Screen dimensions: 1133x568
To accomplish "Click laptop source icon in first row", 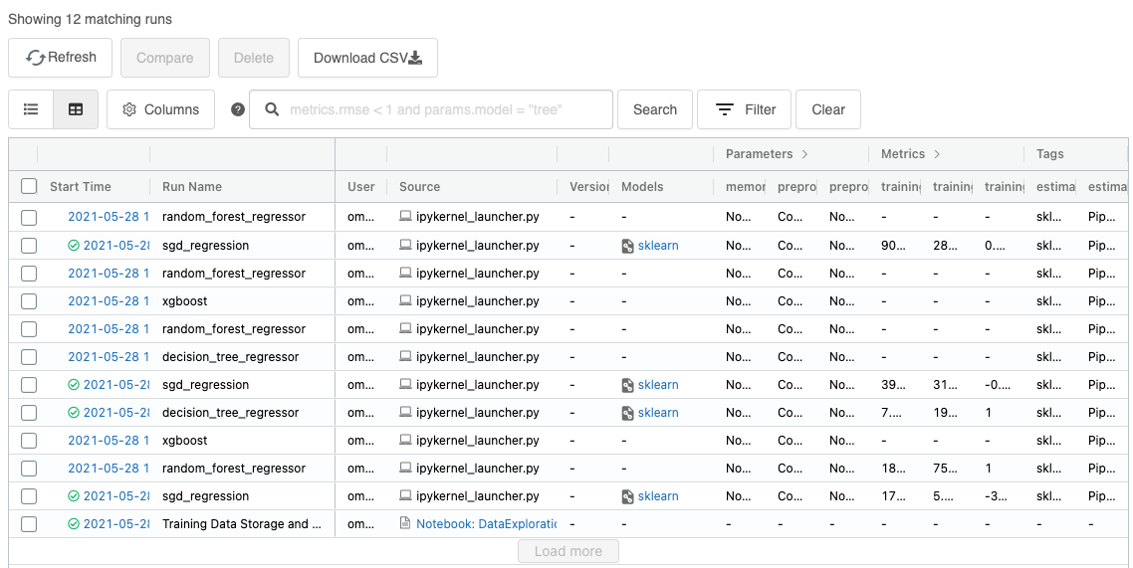I will pyautogui.click(x=405, y=217).
